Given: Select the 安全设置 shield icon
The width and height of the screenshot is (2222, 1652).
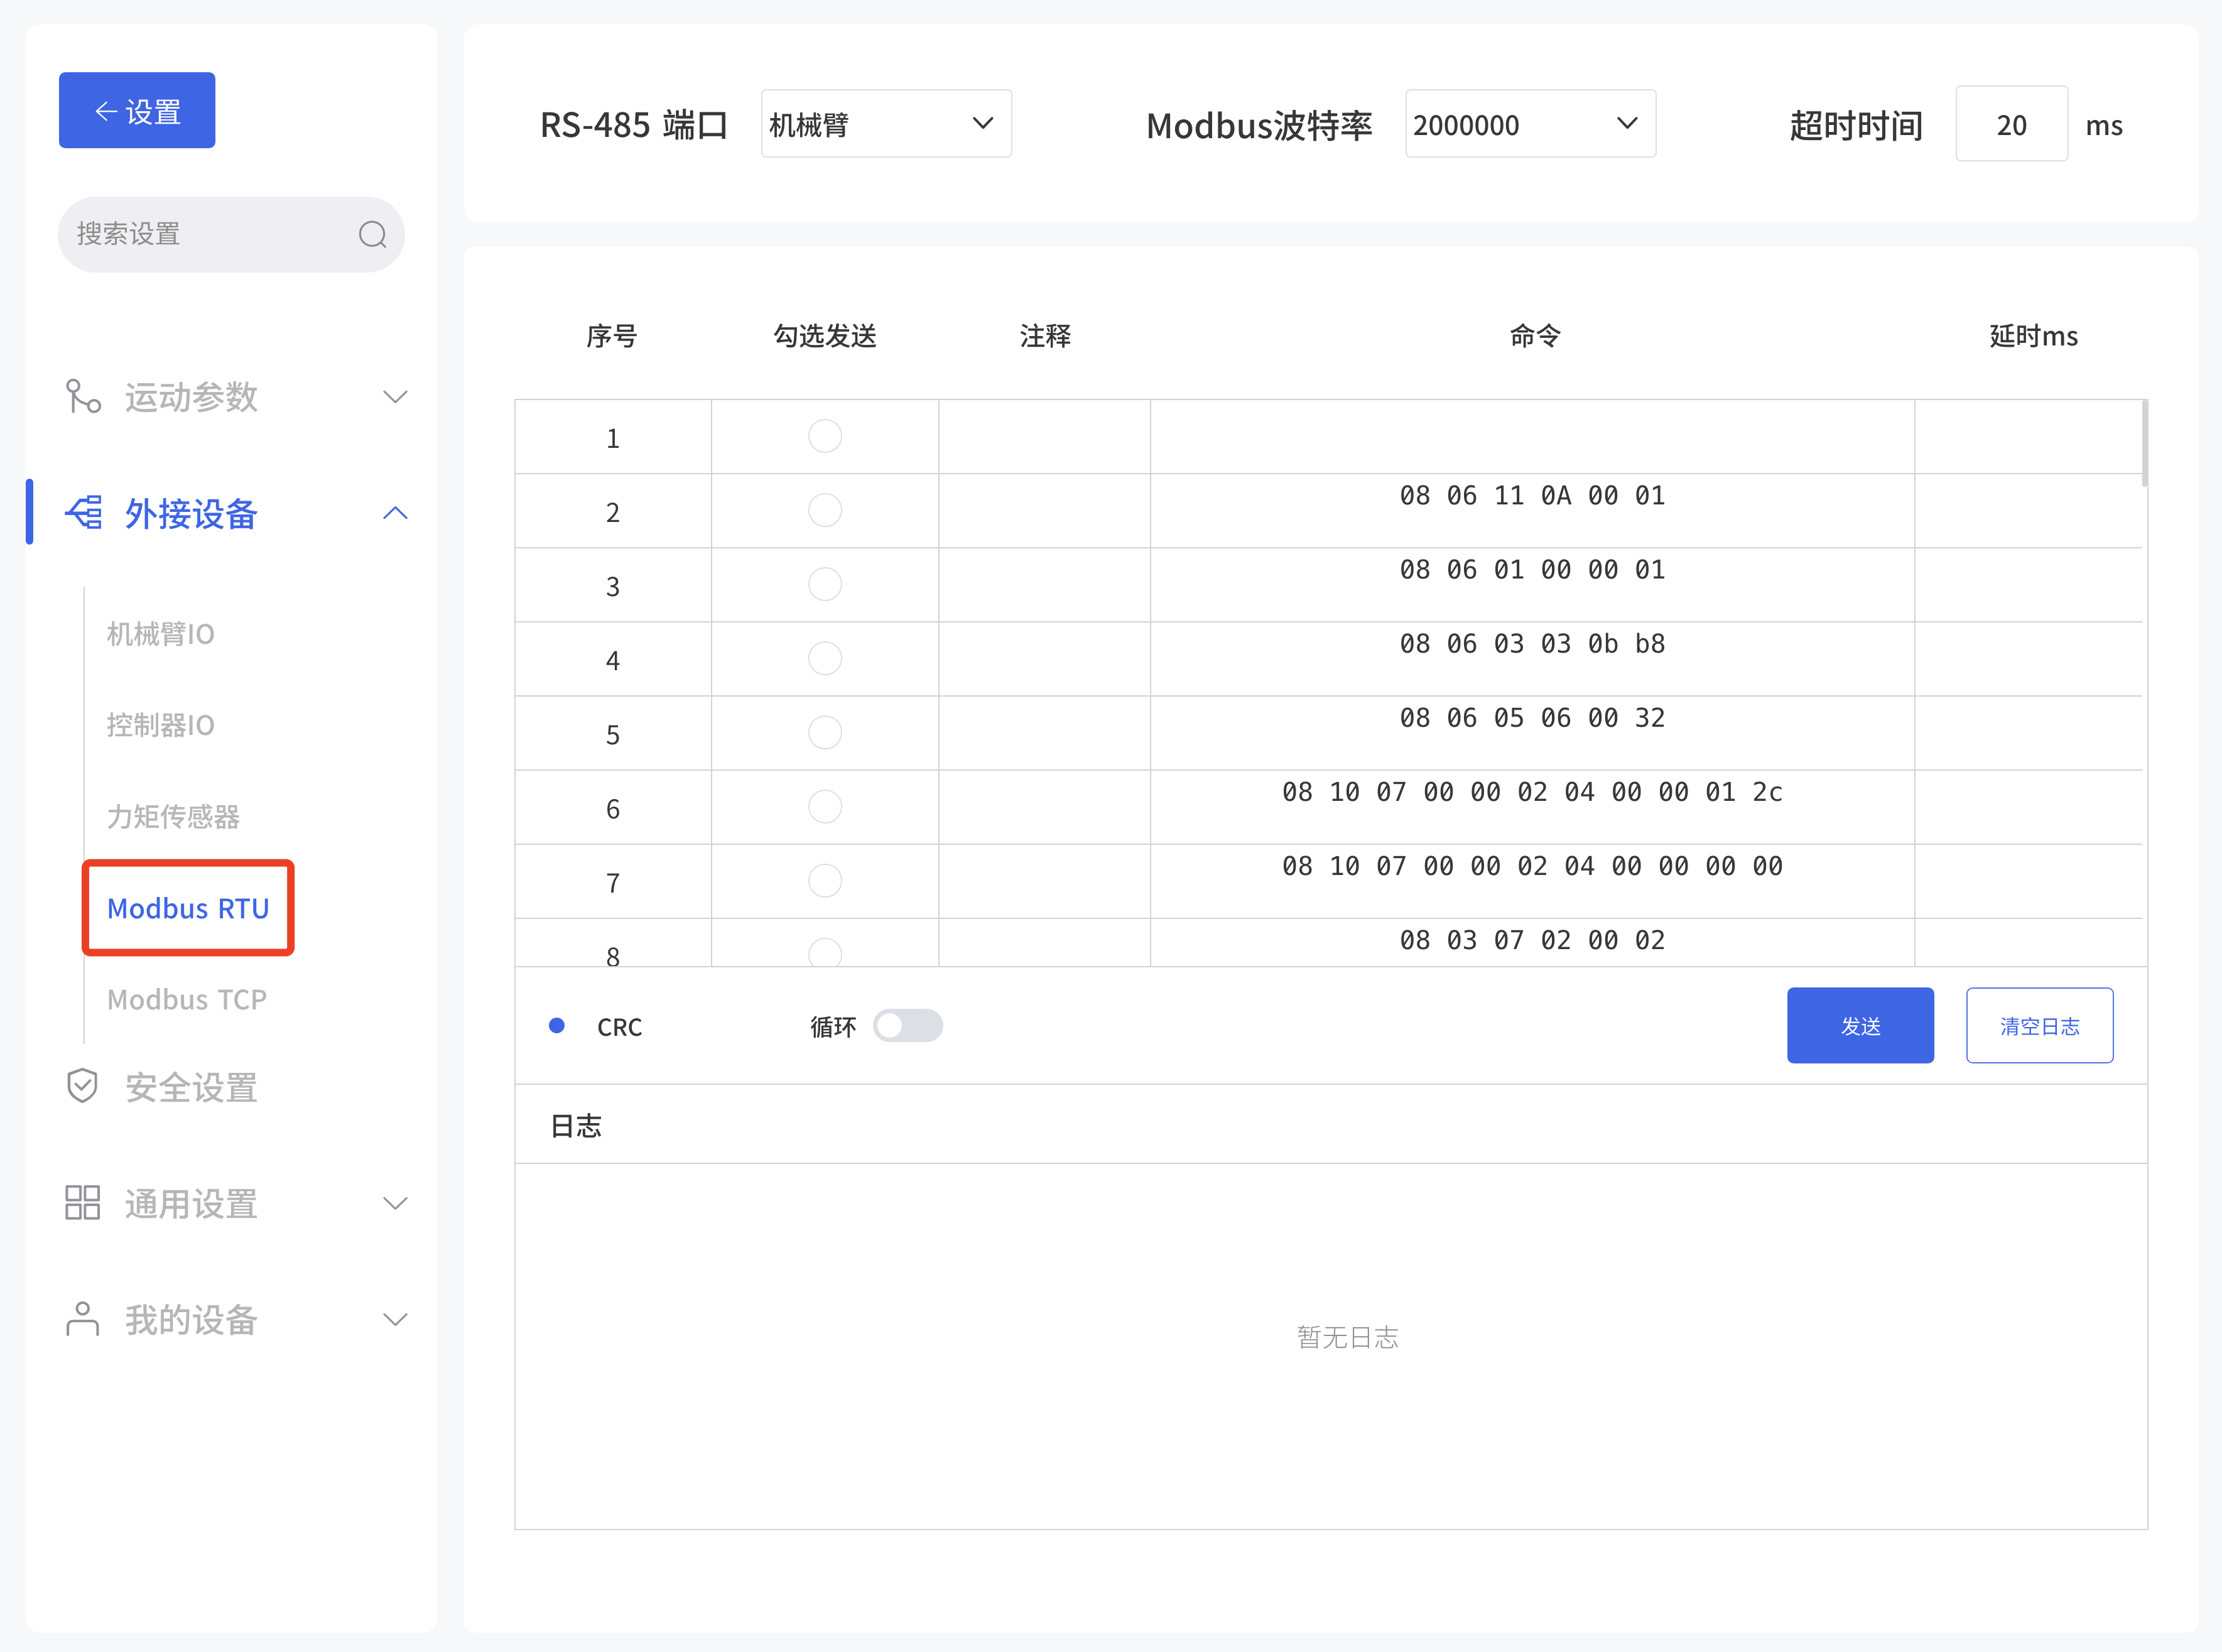Looking at the screenshot, I should point(81,1087).
